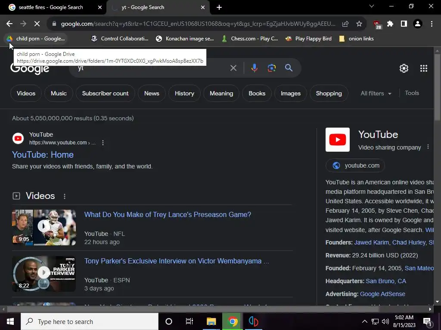Image resolution: width=441 pixels, height=330 pixels.
Task: Share this page from the address bar
Action: pyautogui.click(x=345, y=24)
